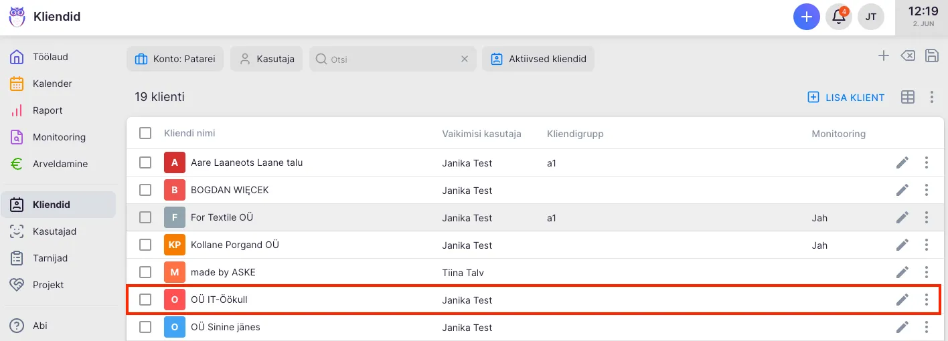Go to Kalender in the sidebar
The image size is (948, 341).
coord(52,84)
